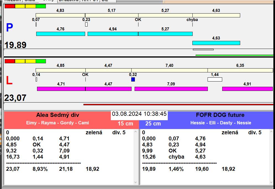275x189 pixels.
Task: Select the cyan 4,76 run bar
Action: coord(61,34)
